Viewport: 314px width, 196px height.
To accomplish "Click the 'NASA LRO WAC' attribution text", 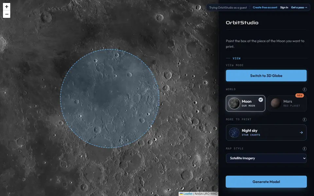I will click(x=206, y=194).
